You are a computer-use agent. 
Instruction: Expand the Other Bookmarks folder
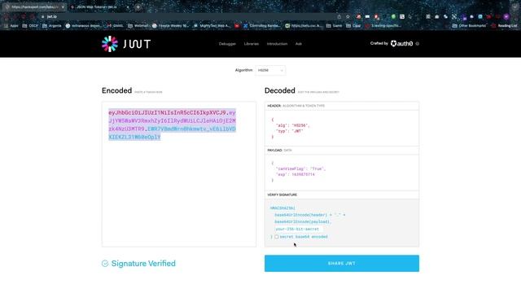(x=469, y=25)
